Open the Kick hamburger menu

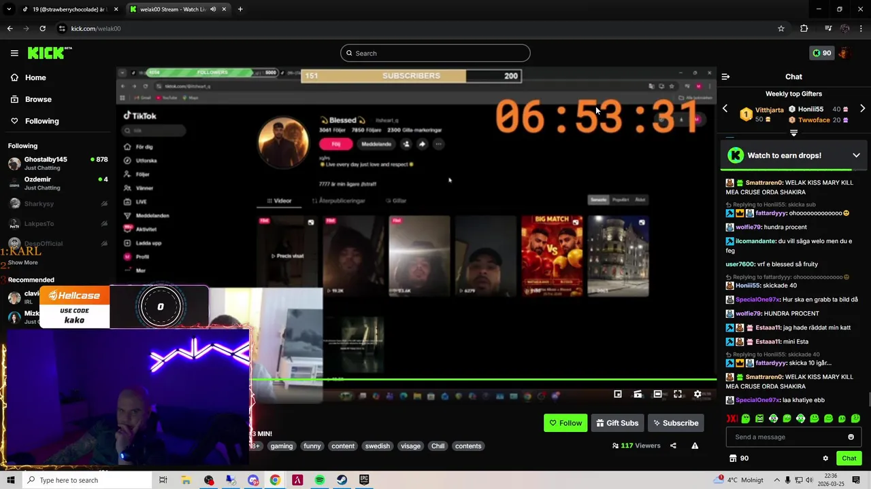pos(14,53)
